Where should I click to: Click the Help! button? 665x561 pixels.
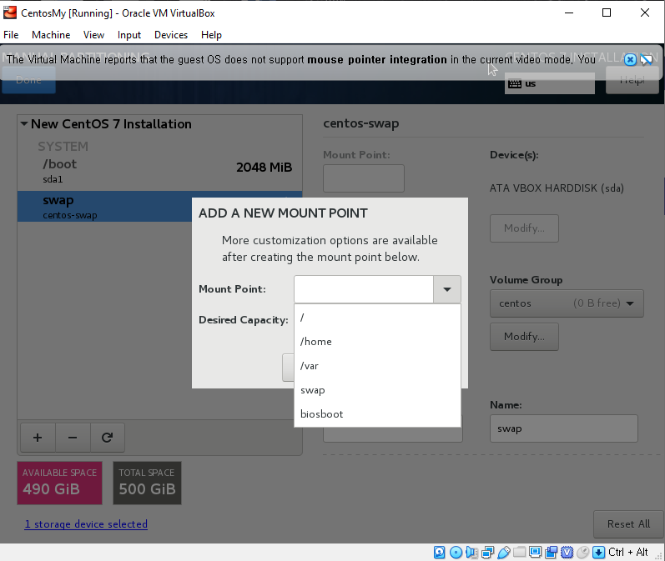click(x=632, y=80)
